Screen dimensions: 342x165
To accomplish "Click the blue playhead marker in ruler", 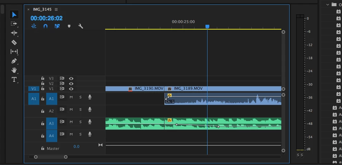I will coord(207,26).
